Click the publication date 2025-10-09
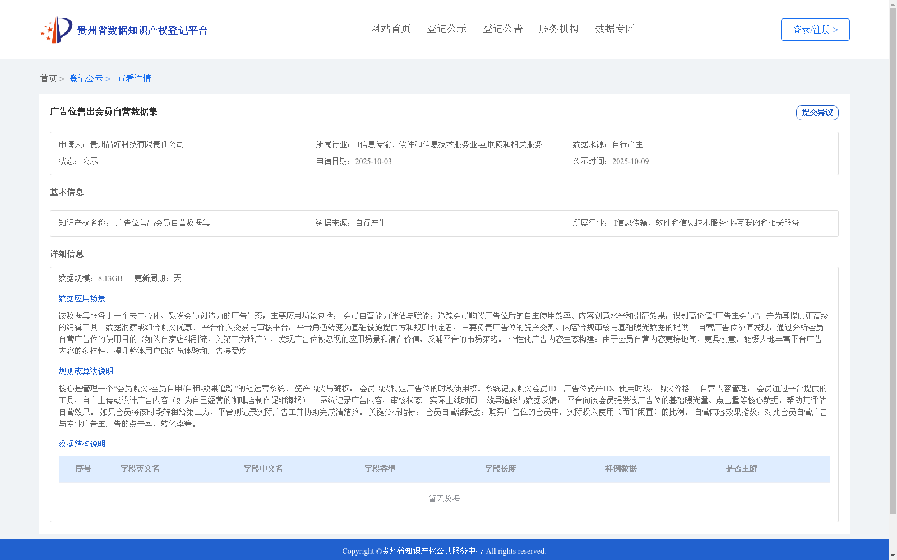Image resolution: width=897 pixels, height=560 pixels. [631, 161]
